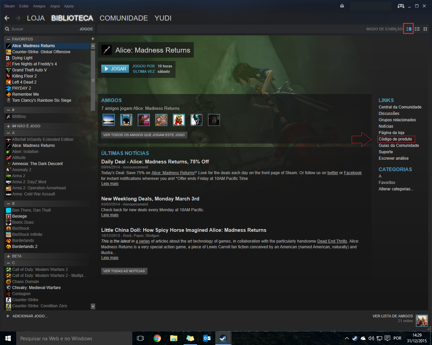Go forward with the right arrow
432x345 pixels.
click(x=18, y=18)
